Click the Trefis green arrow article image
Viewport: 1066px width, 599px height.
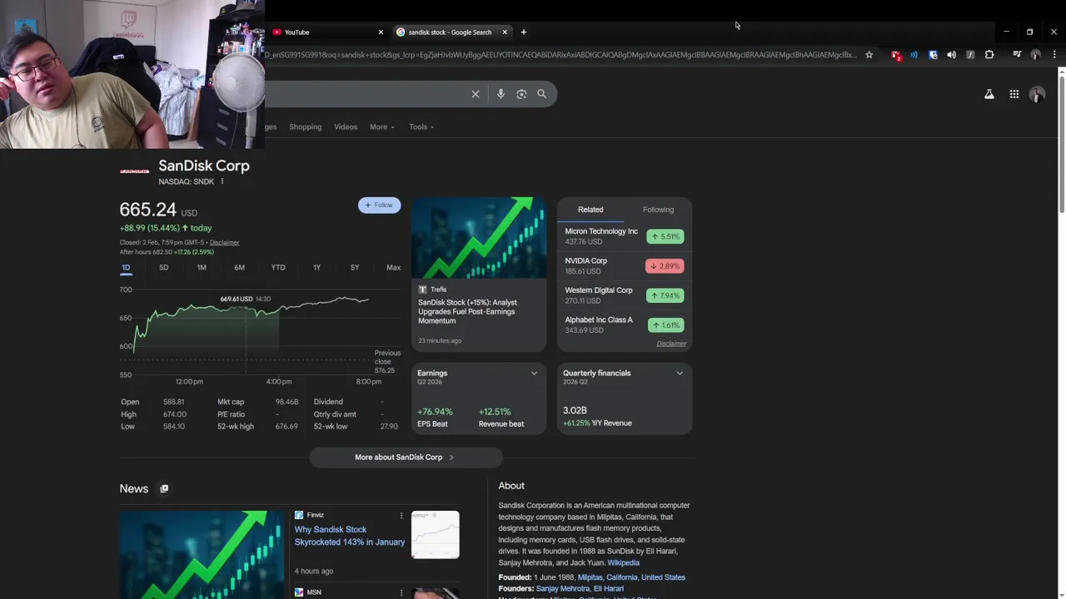click(x=479, y=238)
